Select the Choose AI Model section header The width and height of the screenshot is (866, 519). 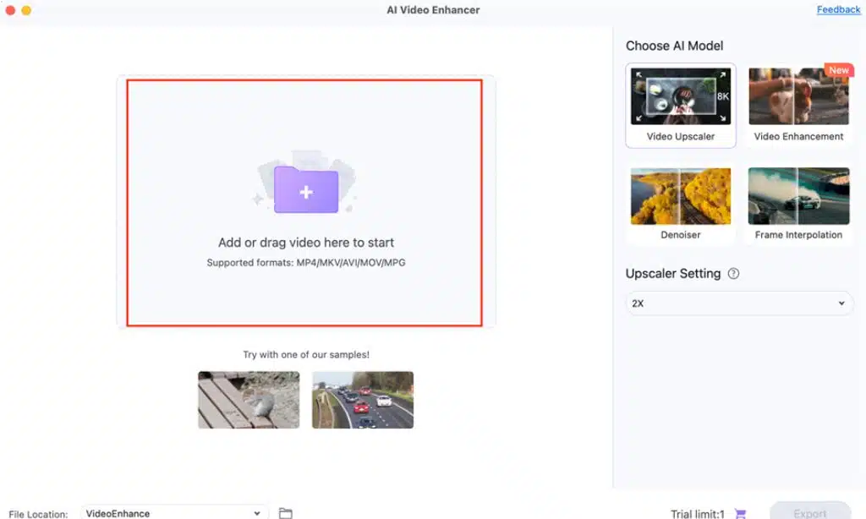pyautogui.click(x=675, y=46)
